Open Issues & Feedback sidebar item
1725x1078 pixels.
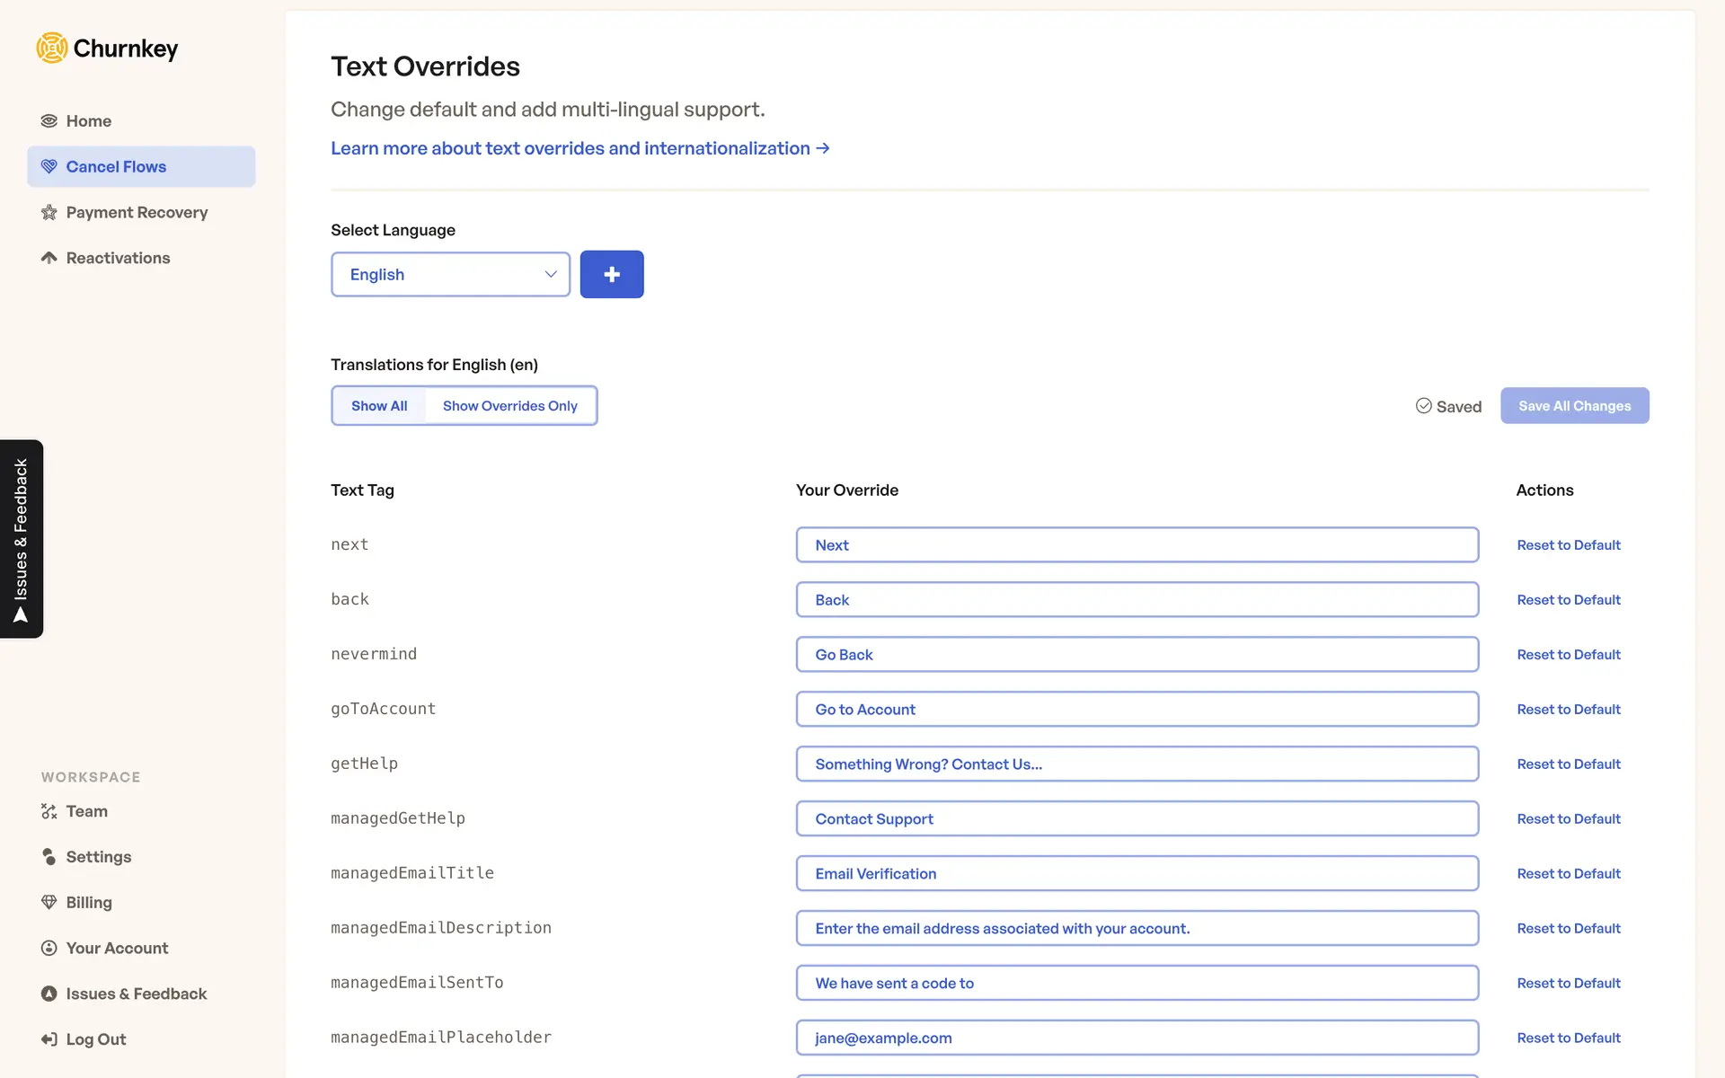click(x=136, y=994)
